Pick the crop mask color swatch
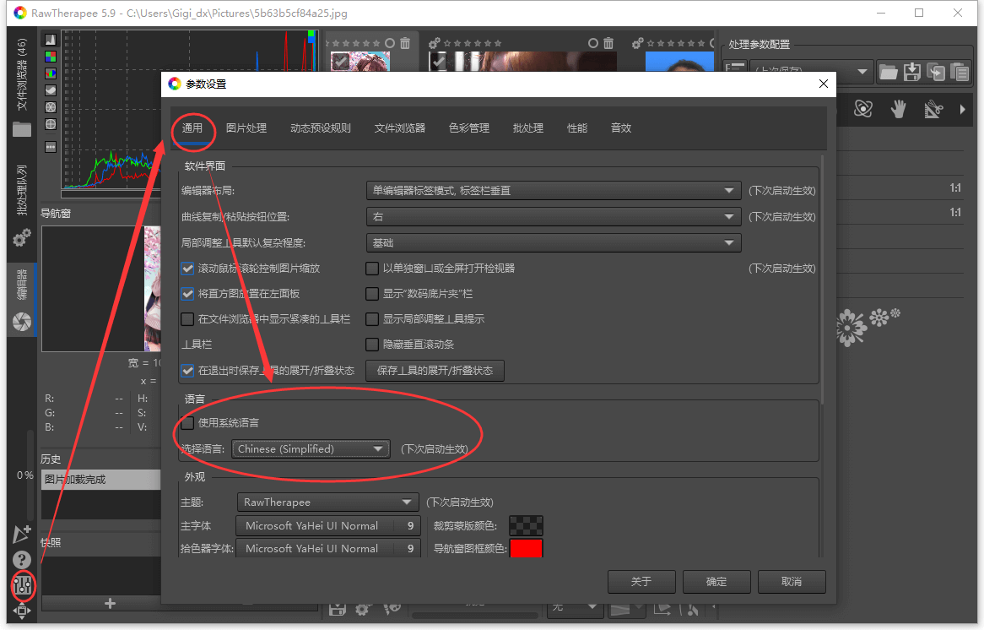 pyautogui.click(x=526, y=526)
